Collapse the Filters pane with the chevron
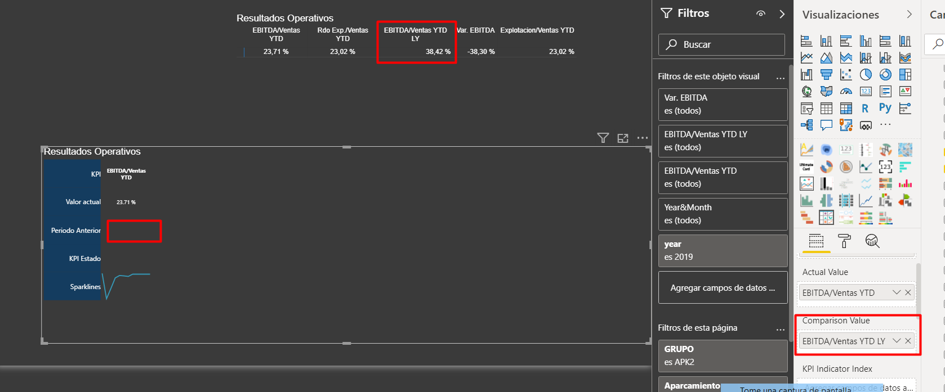 [x=782, y=14]
